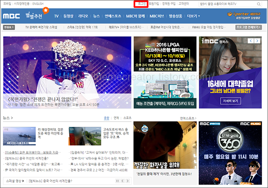Open ticker text '[엠빅뉴스] 중국 어선' in special video bar
268x188 pixels.
50,181
